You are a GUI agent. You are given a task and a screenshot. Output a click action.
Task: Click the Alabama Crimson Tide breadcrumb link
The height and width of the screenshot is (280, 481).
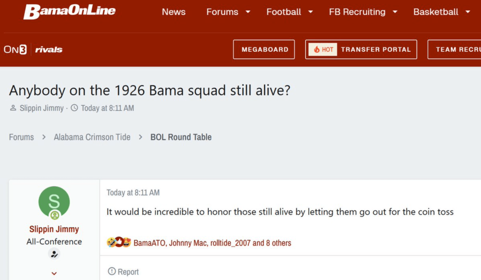(x=92, y=137)
